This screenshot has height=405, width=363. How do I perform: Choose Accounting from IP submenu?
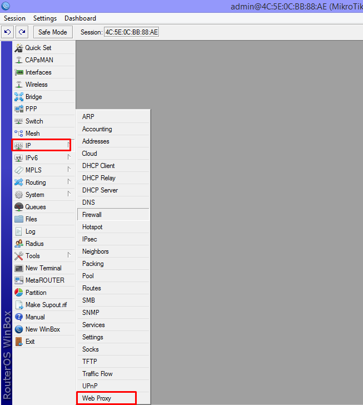[113, 129]
